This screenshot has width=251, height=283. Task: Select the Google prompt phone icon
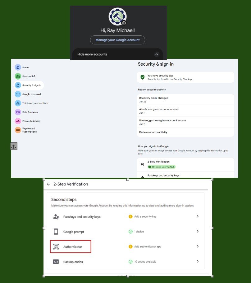click(x=55, y=231)
